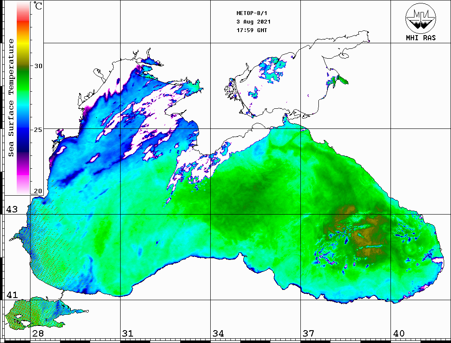Click the 'Sea Surface Temperature' vertical legend title
451x343 pixels.
click(x=11, y=98)
